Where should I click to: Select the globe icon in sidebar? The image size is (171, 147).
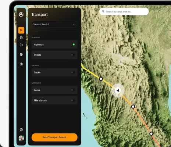tap(21, 54)
